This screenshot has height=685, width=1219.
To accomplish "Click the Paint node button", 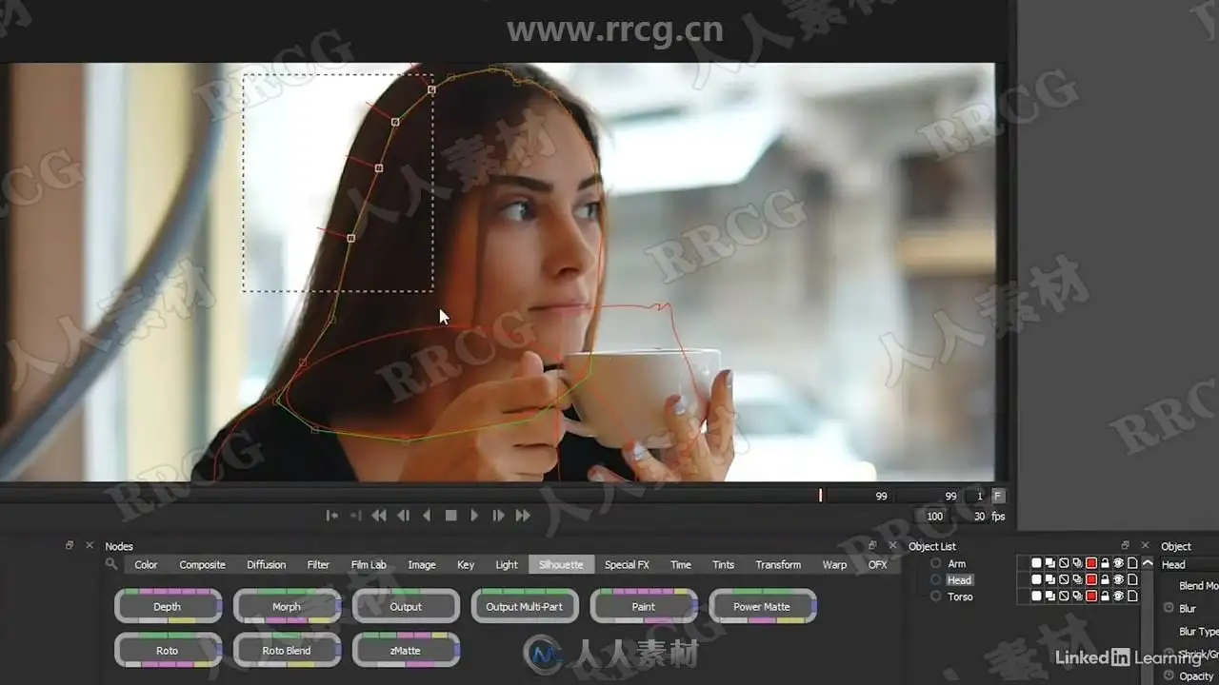I will (644, 607).
